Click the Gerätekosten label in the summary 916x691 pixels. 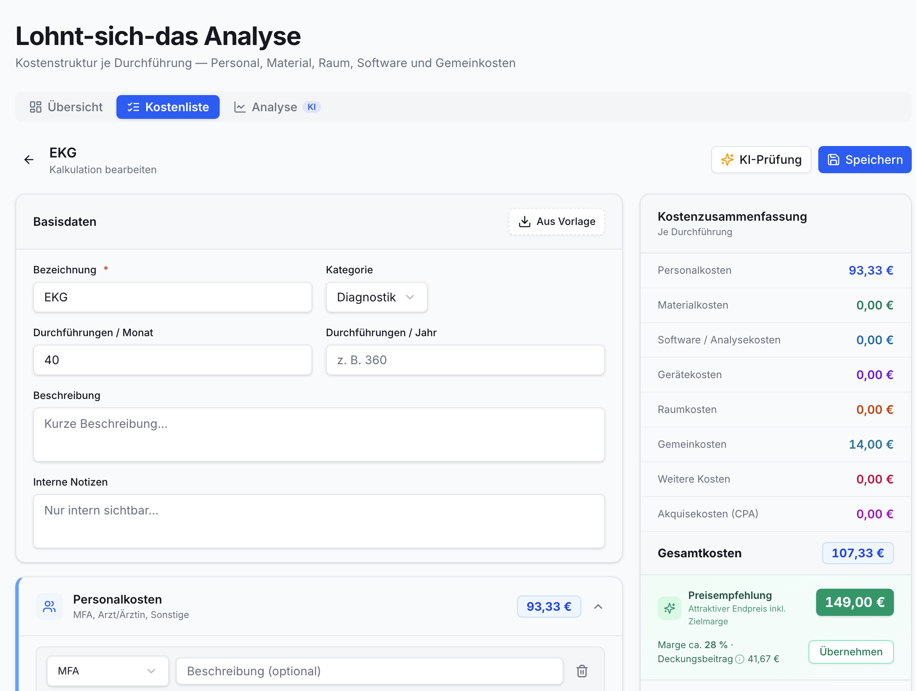click(x=690, y=375)
